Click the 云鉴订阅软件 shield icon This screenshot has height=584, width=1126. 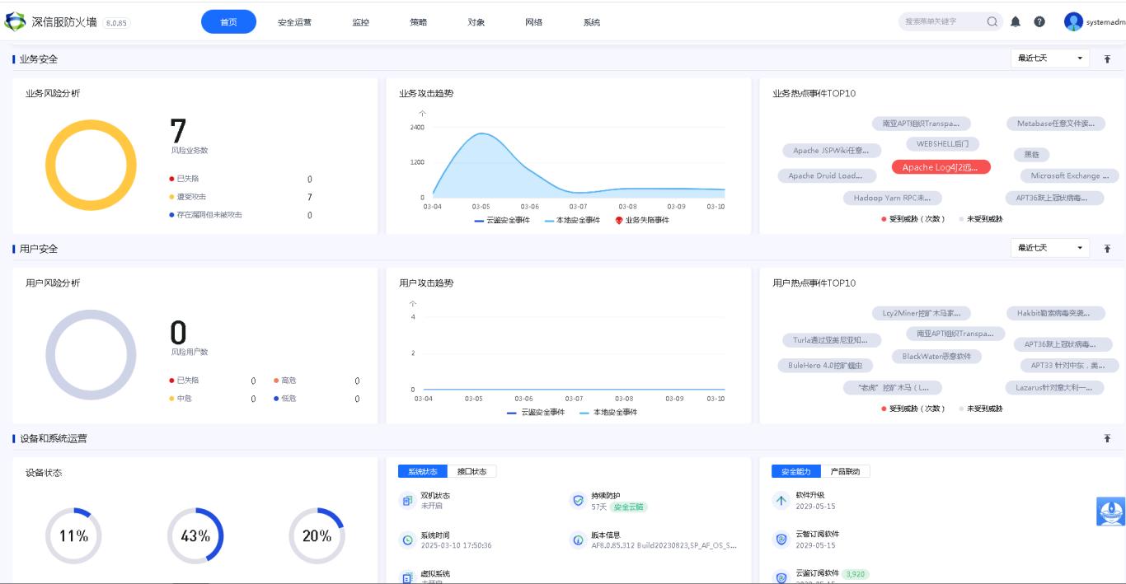781,578
